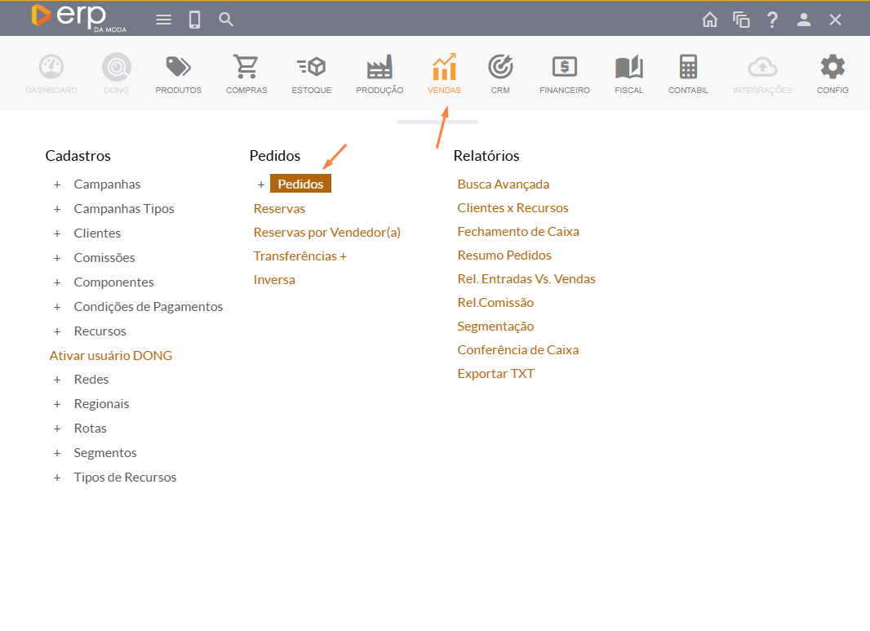870x631 pixels.
Task: Go to home via house icon
Action: pyautogui.click(x=710, y=20)
